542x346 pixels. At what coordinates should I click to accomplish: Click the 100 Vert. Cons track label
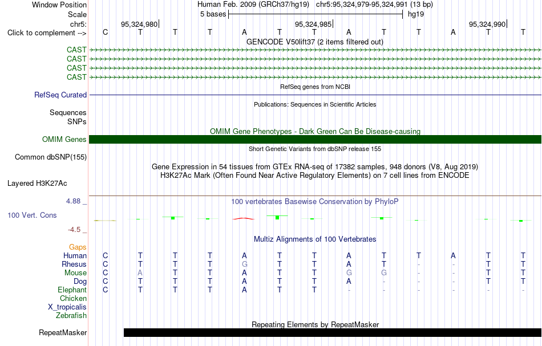(32, 215)
